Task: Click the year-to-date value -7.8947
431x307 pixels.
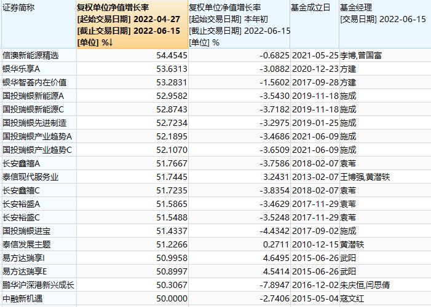Action: coord(275,285)
